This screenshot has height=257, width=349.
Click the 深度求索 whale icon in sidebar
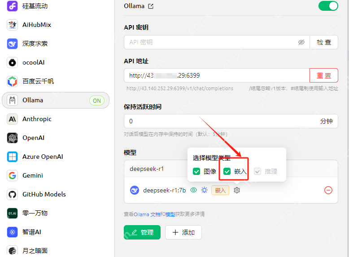pyautogui.click(x=12, y=44)
